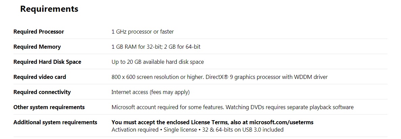The height and width of the screenshot is (139, 401).
Task: Select the Required connectivity label
Action: [42, 92]
